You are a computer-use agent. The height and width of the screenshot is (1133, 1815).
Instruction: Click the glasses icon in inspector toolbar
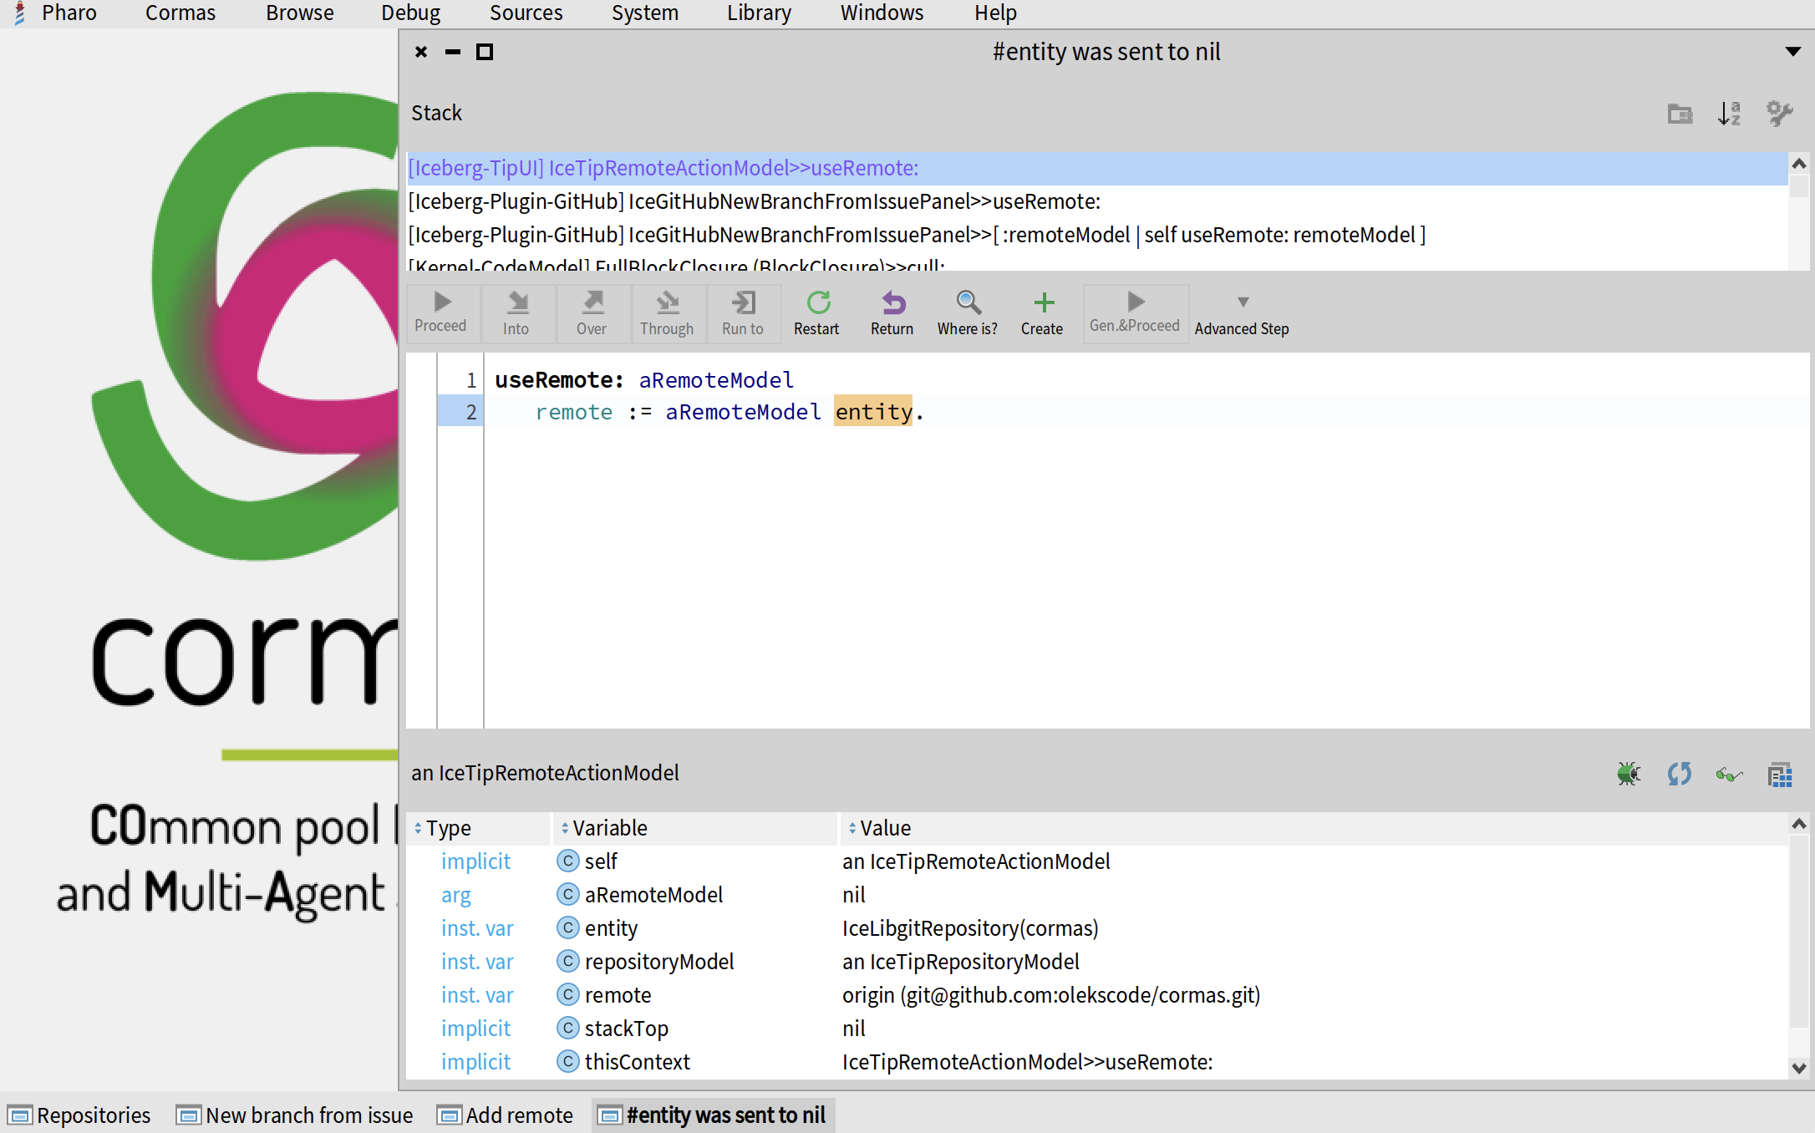[1729, 774]
